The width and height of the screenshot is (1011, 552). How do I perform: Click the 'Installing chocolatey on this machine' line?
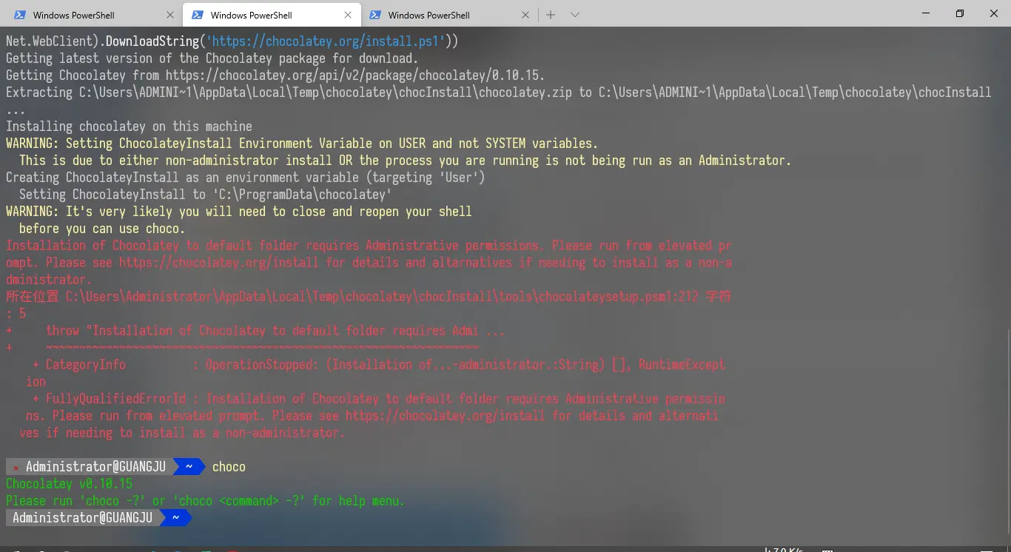(x=129, y=126)
